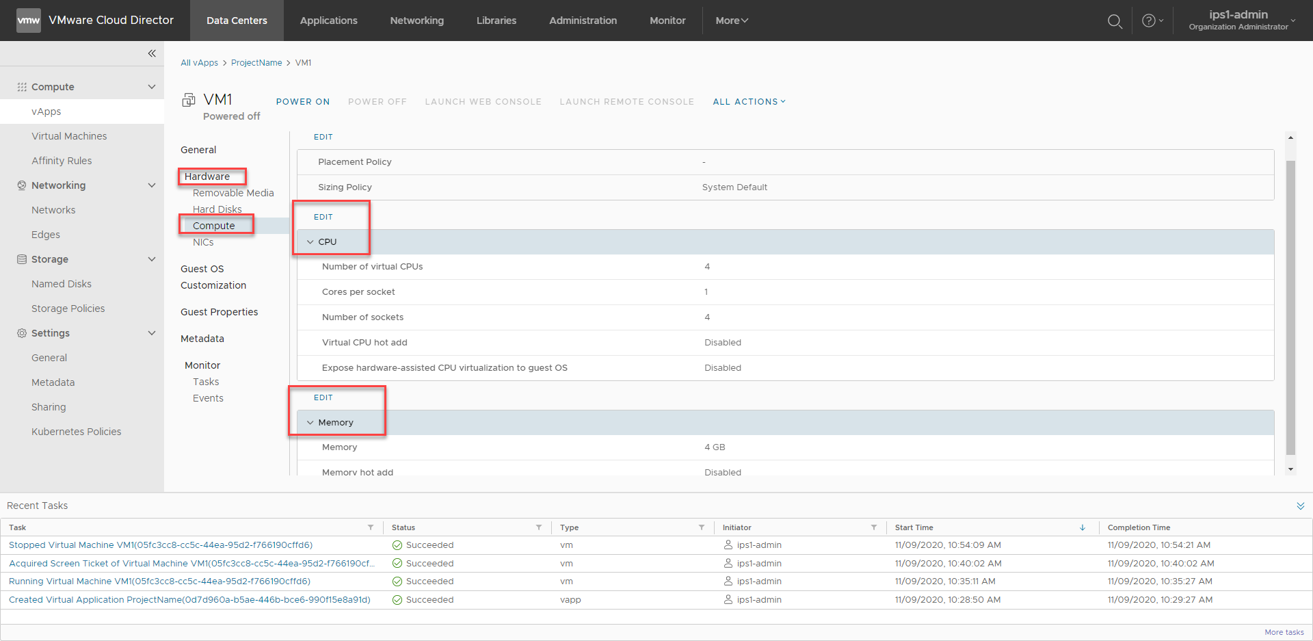Open the ALL ACTIONS dropdown
This screenshot has height=641, width=1313.
pyautogui.click(x=749, y=101)
